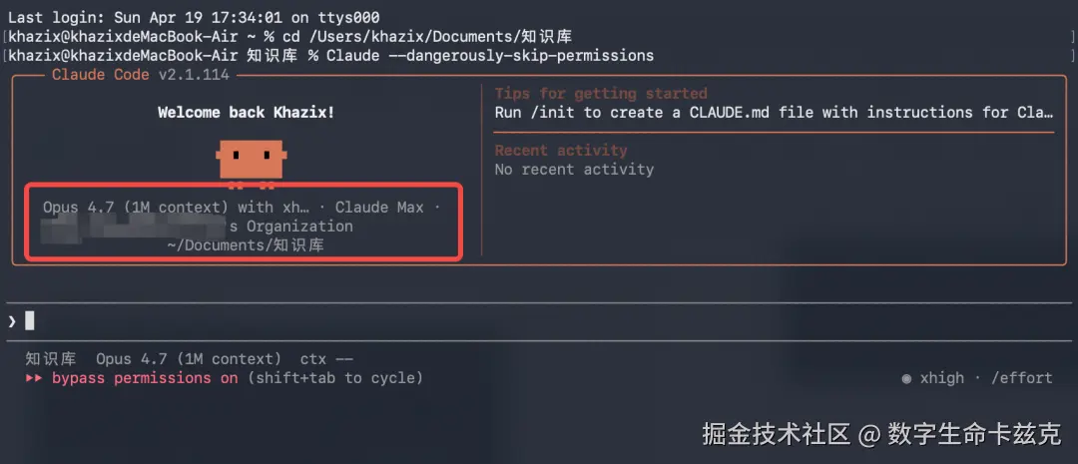This screenshot has width=1078, height=464.
Task: Select the xhigh effort level text
Action: (942, 378)
